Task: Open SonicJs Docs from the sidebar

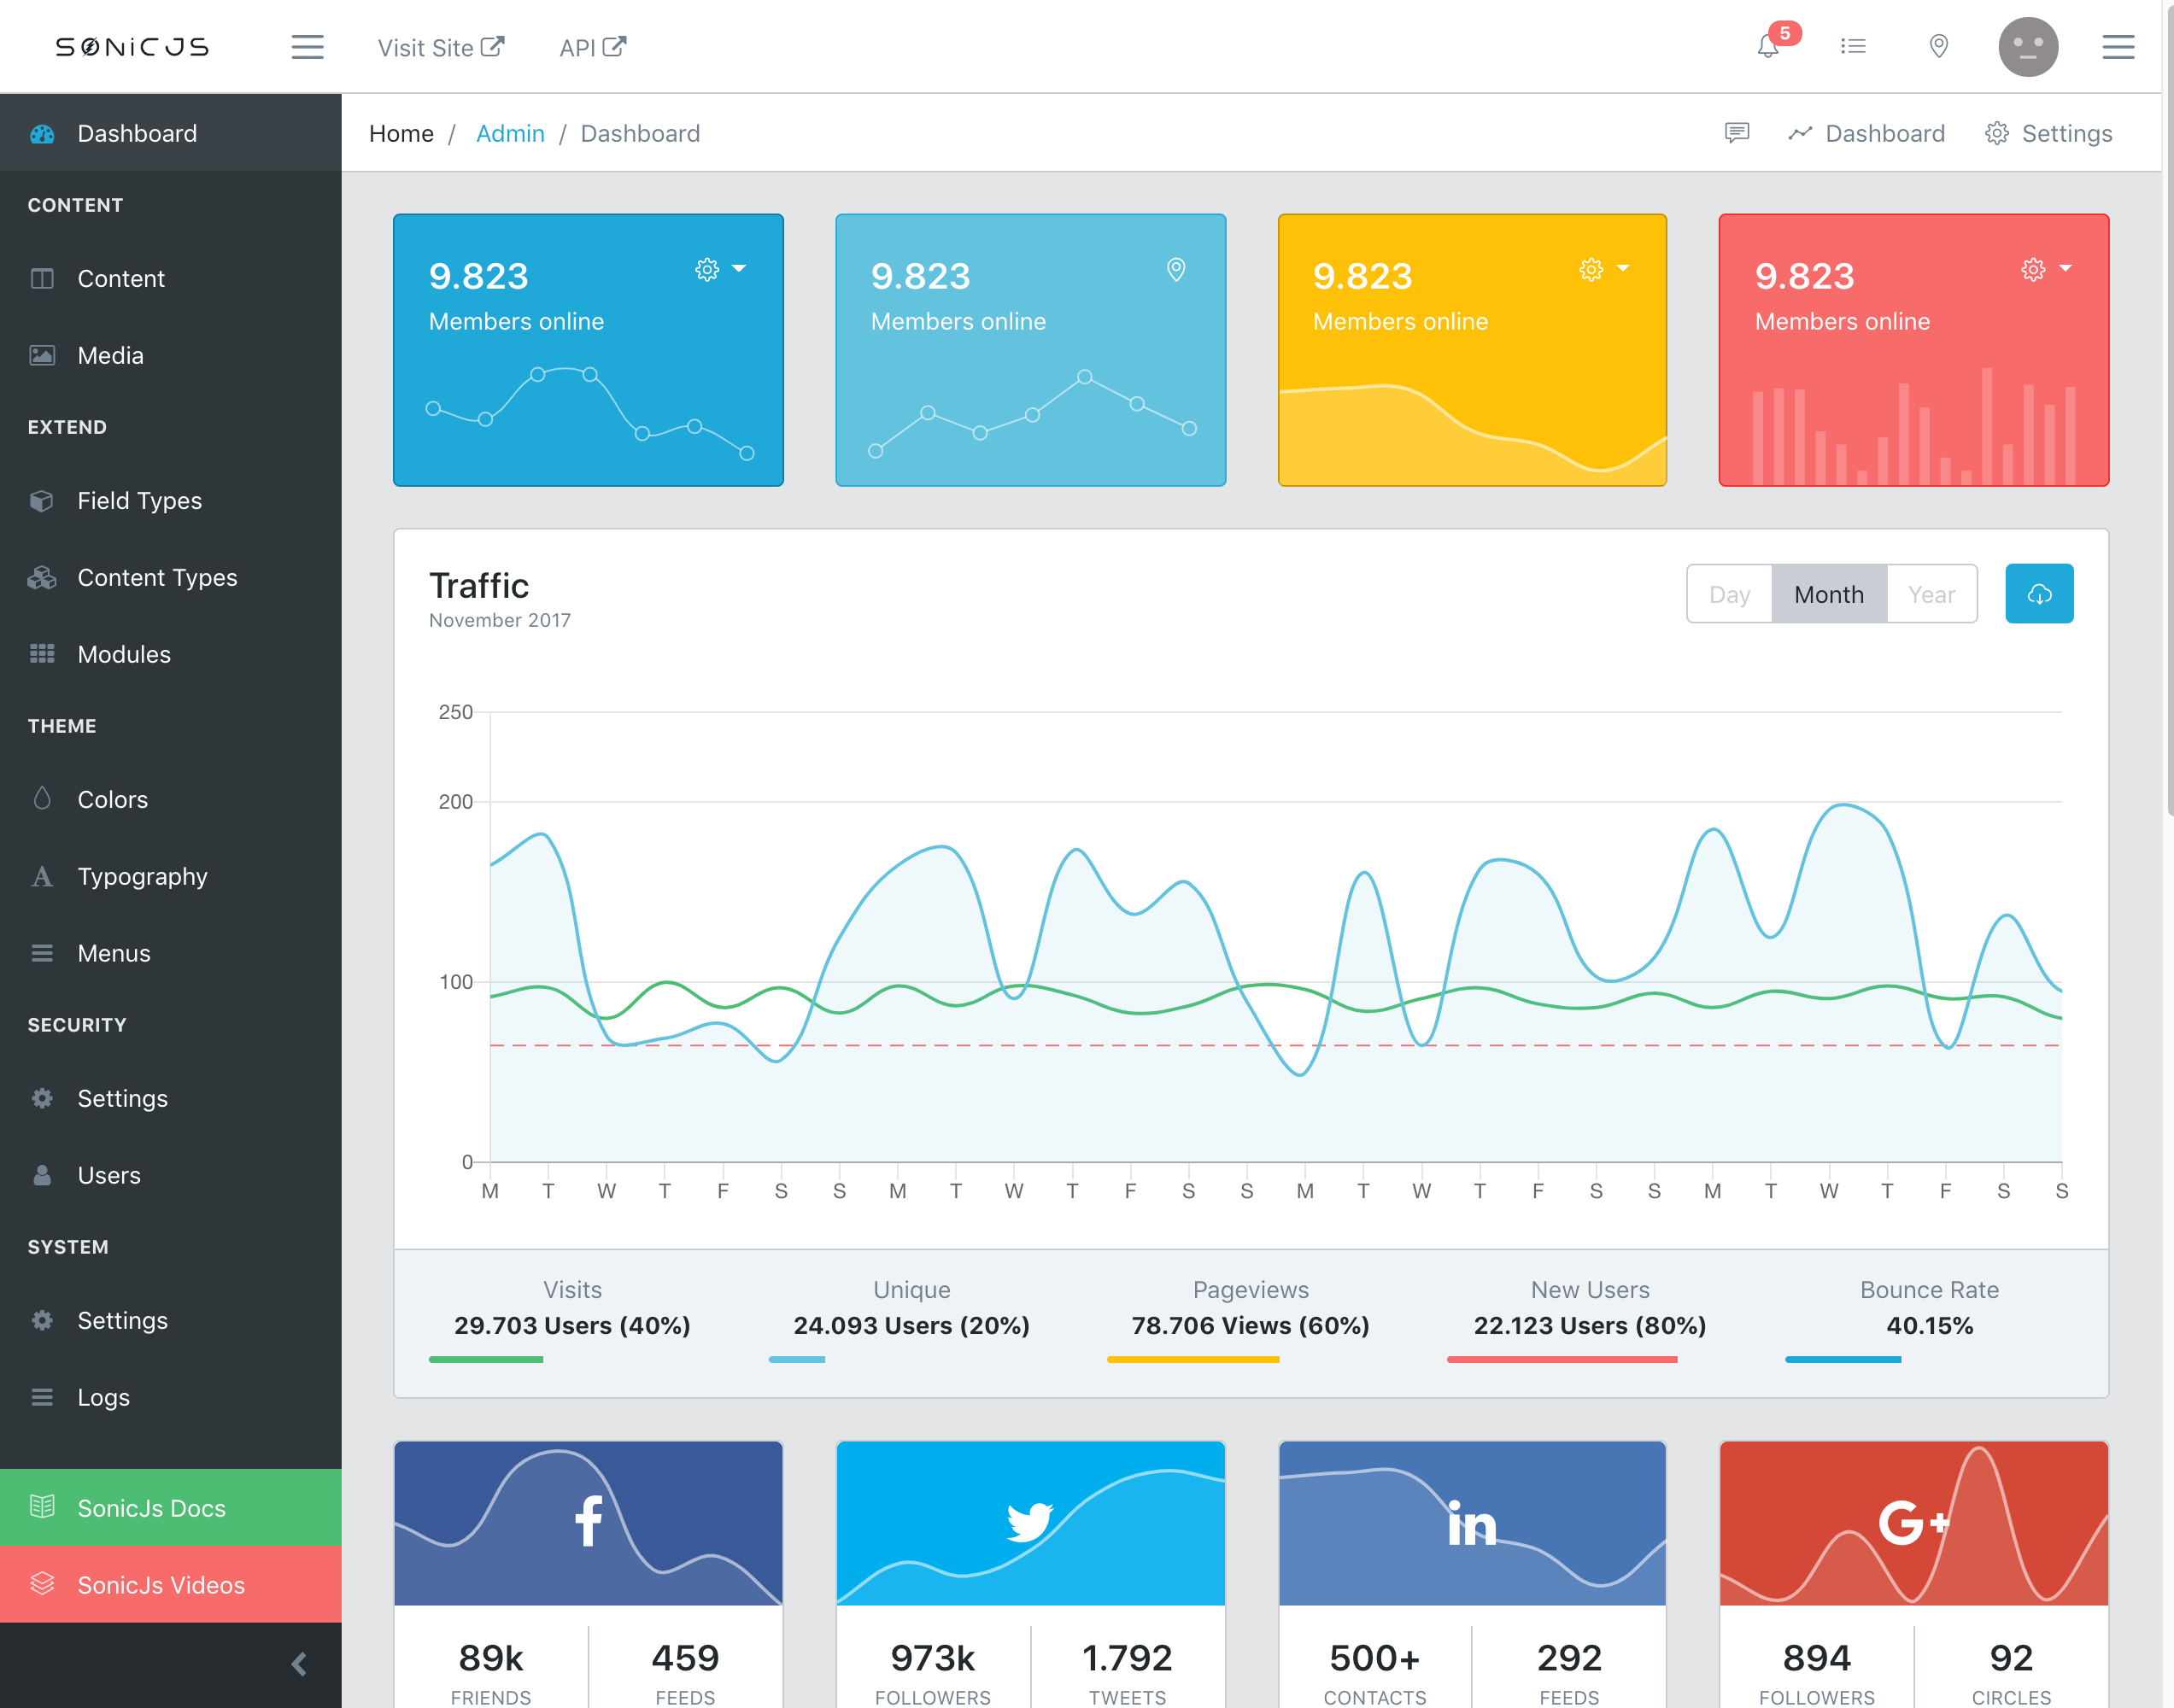Action: click(151, 1508)
